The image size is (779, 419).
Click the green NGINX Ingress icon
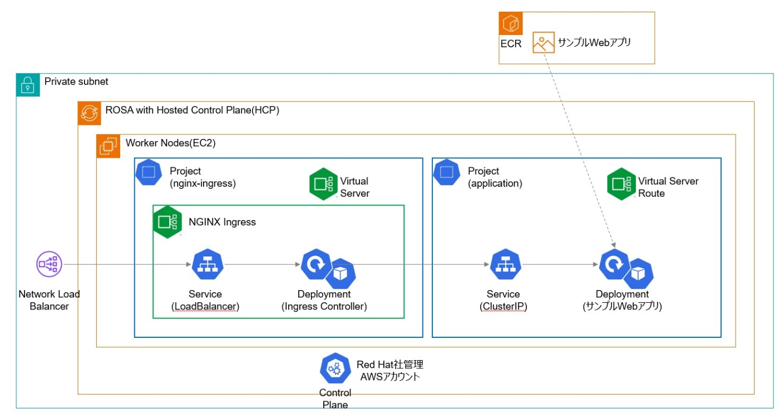click(x=168, y=221)
